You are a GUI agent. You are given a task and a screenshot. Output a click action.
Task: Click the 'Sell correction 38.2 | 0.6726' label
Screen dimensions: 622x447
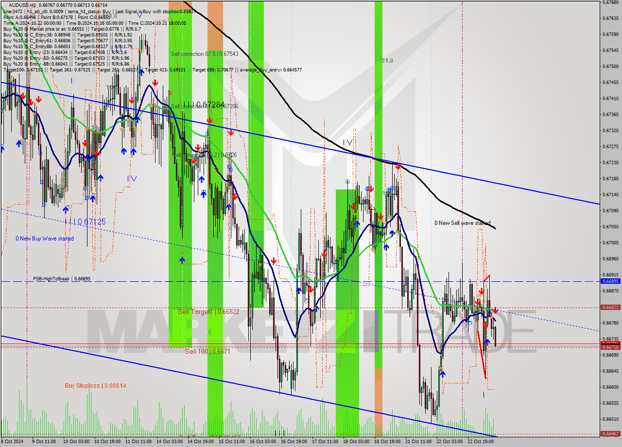click(x=205, y=155)
